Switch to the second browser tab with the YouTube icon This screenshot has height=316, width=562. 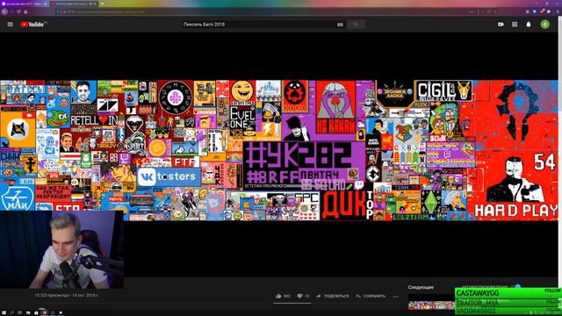click(73, 4)
